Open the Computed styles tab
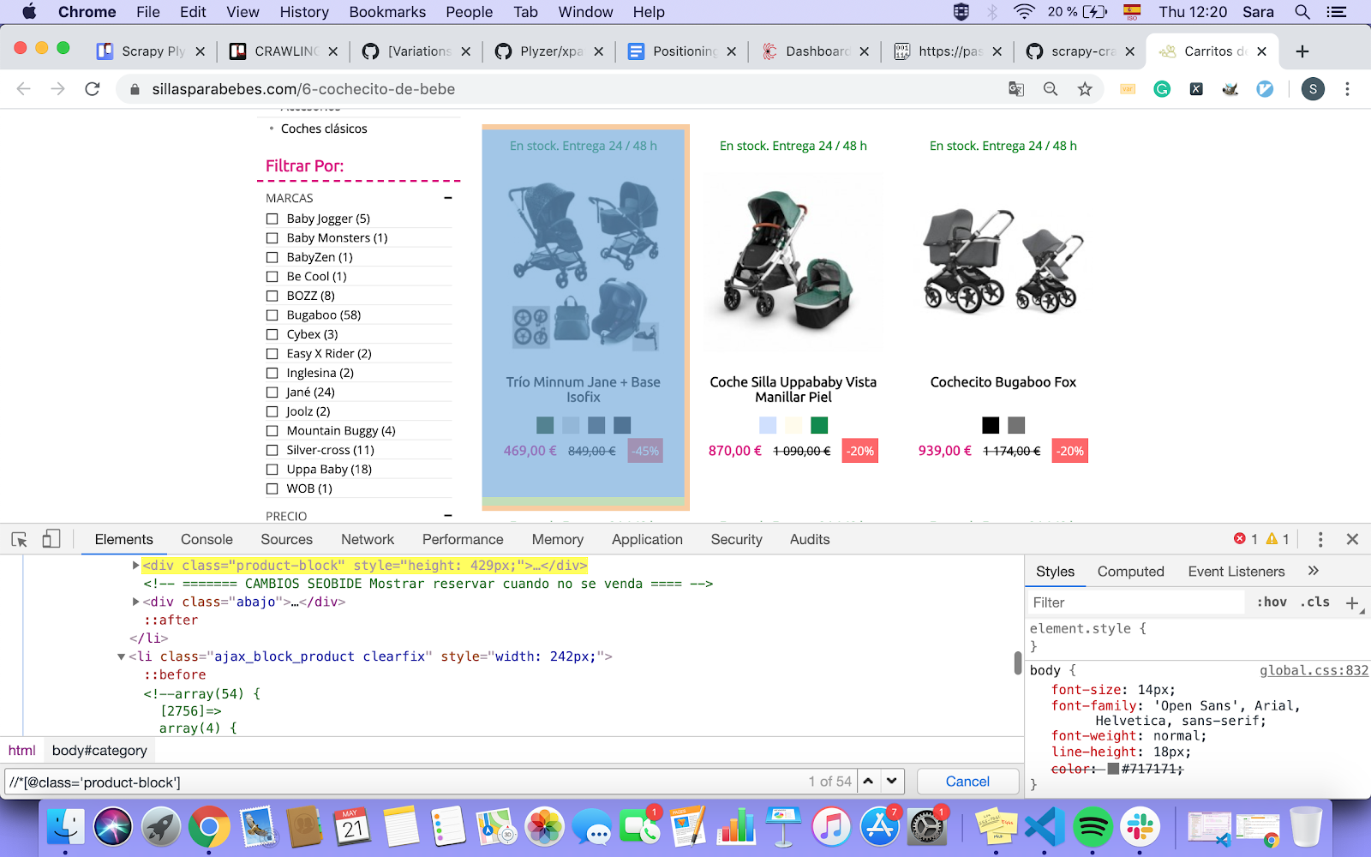This screenshot has height=857, width=1371. click(x=1130, y=572)
